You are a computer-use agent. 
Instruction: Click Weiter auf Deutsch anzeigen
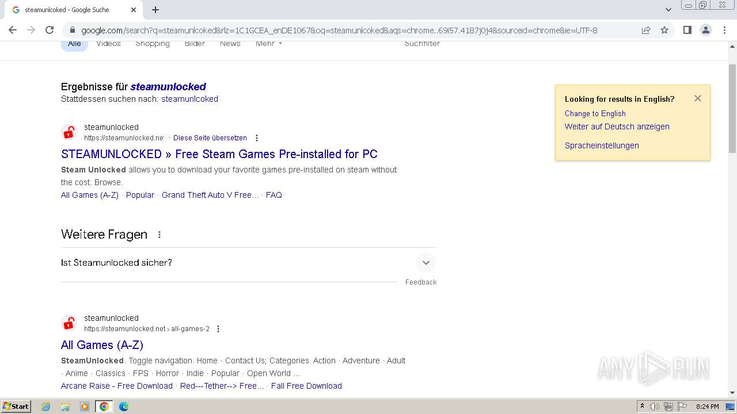[617, 126]
